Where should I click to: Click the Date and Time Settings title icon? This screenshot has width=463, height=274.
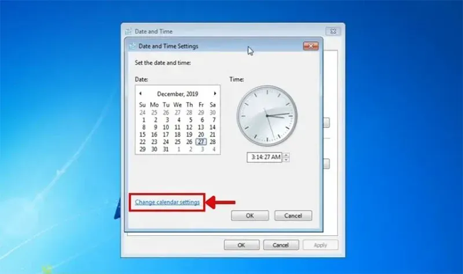click(133, 46)
